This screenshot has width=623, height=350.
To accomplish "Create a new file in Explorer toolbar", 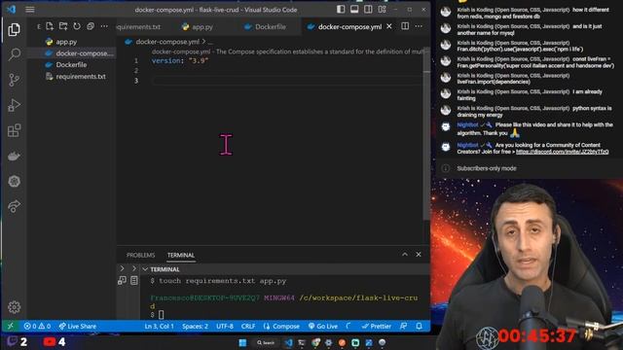I will 50,26.
